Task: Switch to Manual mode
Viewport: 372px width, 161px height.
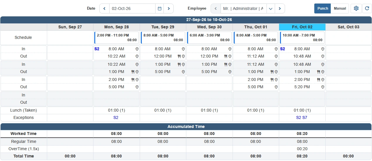Action: [340, 8]
